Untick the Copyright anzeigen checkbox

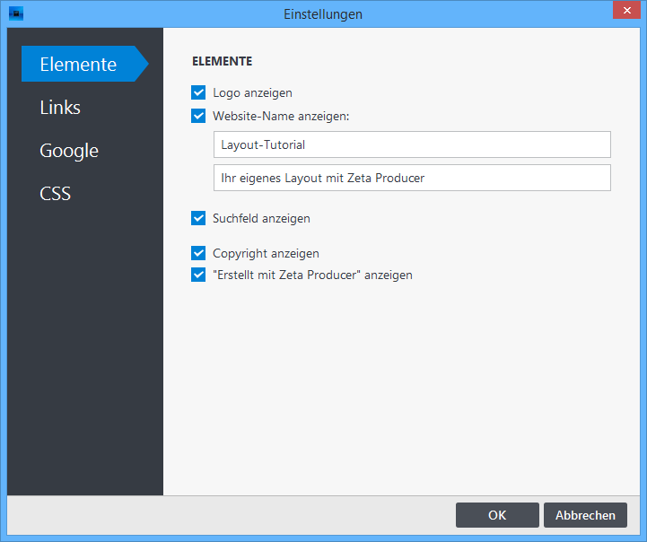tap(198, 253)
